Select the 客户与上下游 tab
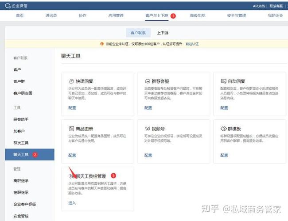288x221 pixels. [x=157, y=15]
